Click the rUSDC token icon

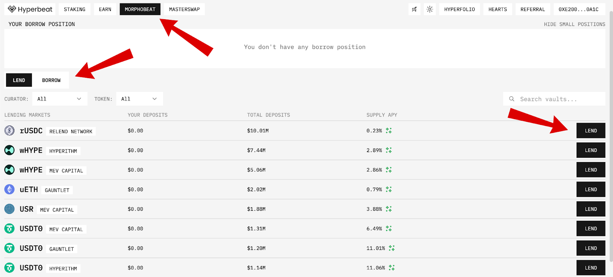[x=10, y=131]
